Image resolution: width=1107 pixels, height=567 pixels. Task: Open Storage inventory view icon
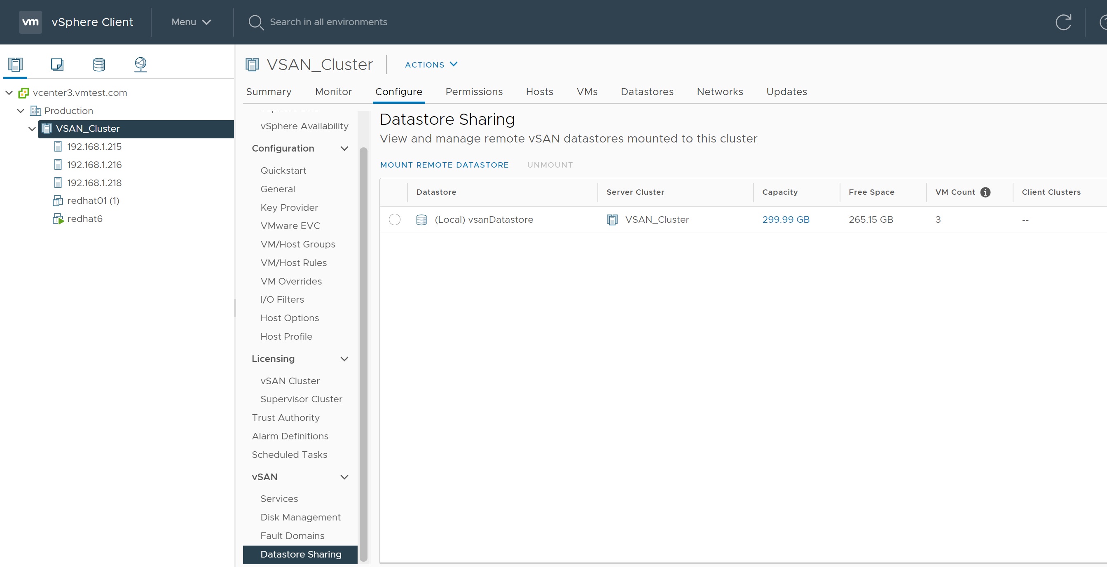(99, 64)
